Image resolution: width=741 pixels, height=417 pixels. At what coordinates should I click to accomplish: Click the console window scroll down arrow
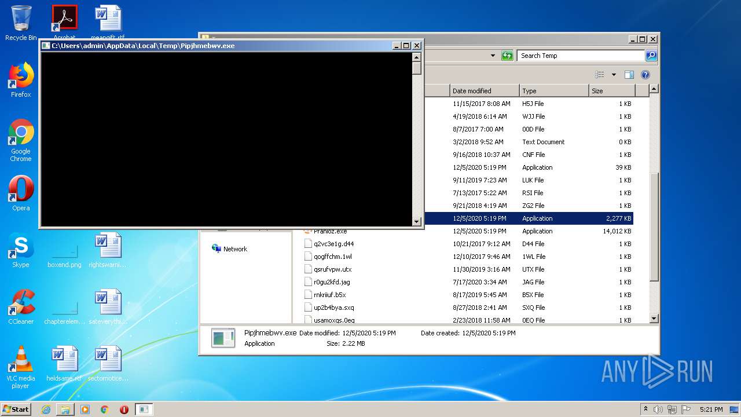[416, 221]
